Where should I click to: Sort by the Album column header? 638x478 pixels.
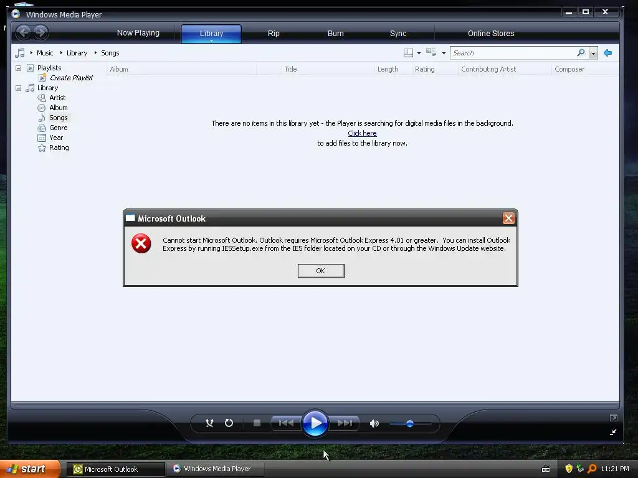pos(181,69)
